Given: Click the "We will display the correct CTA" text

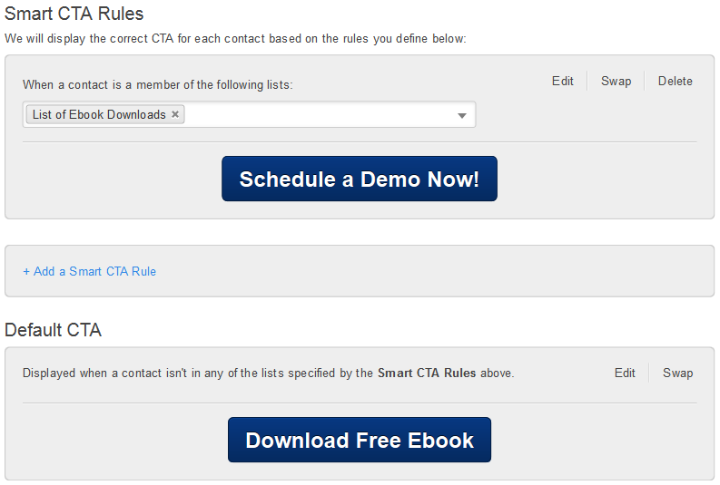Looking at the screenshot, I should coord(235,39).
